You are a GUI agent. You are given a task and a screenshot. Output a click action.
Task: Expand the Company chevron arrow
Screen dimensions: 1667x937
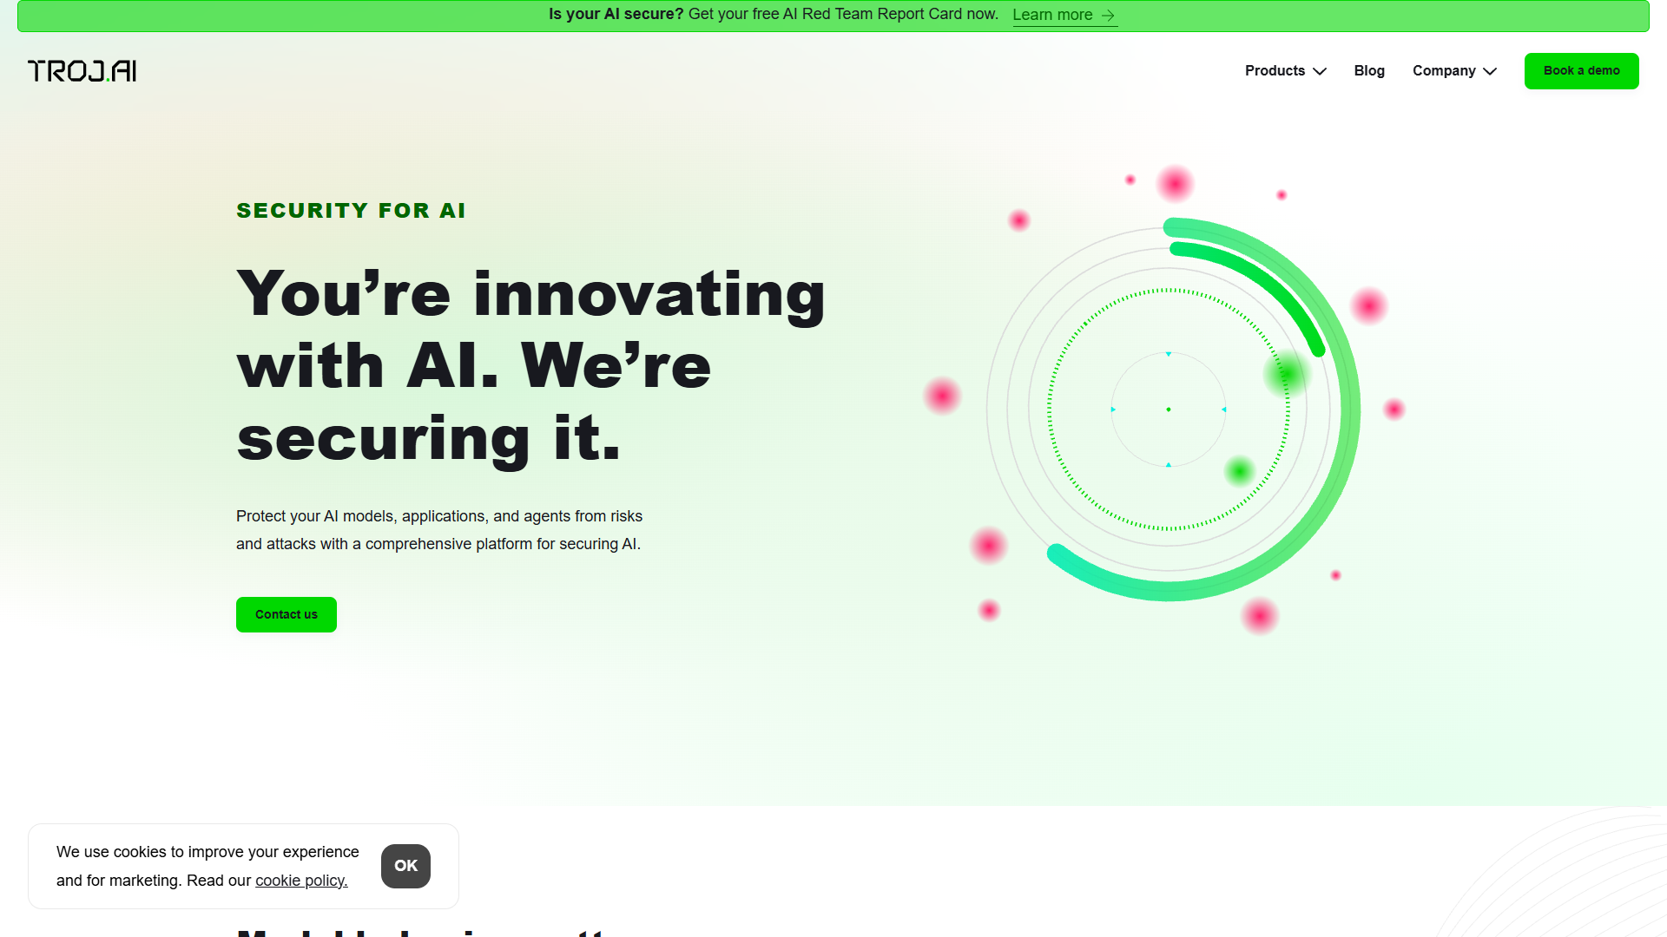click(x=1490, y=71)
